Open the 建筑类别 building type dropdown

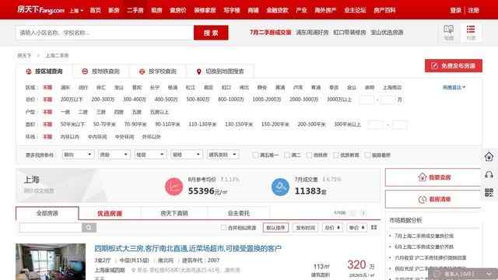click(223, 155)
